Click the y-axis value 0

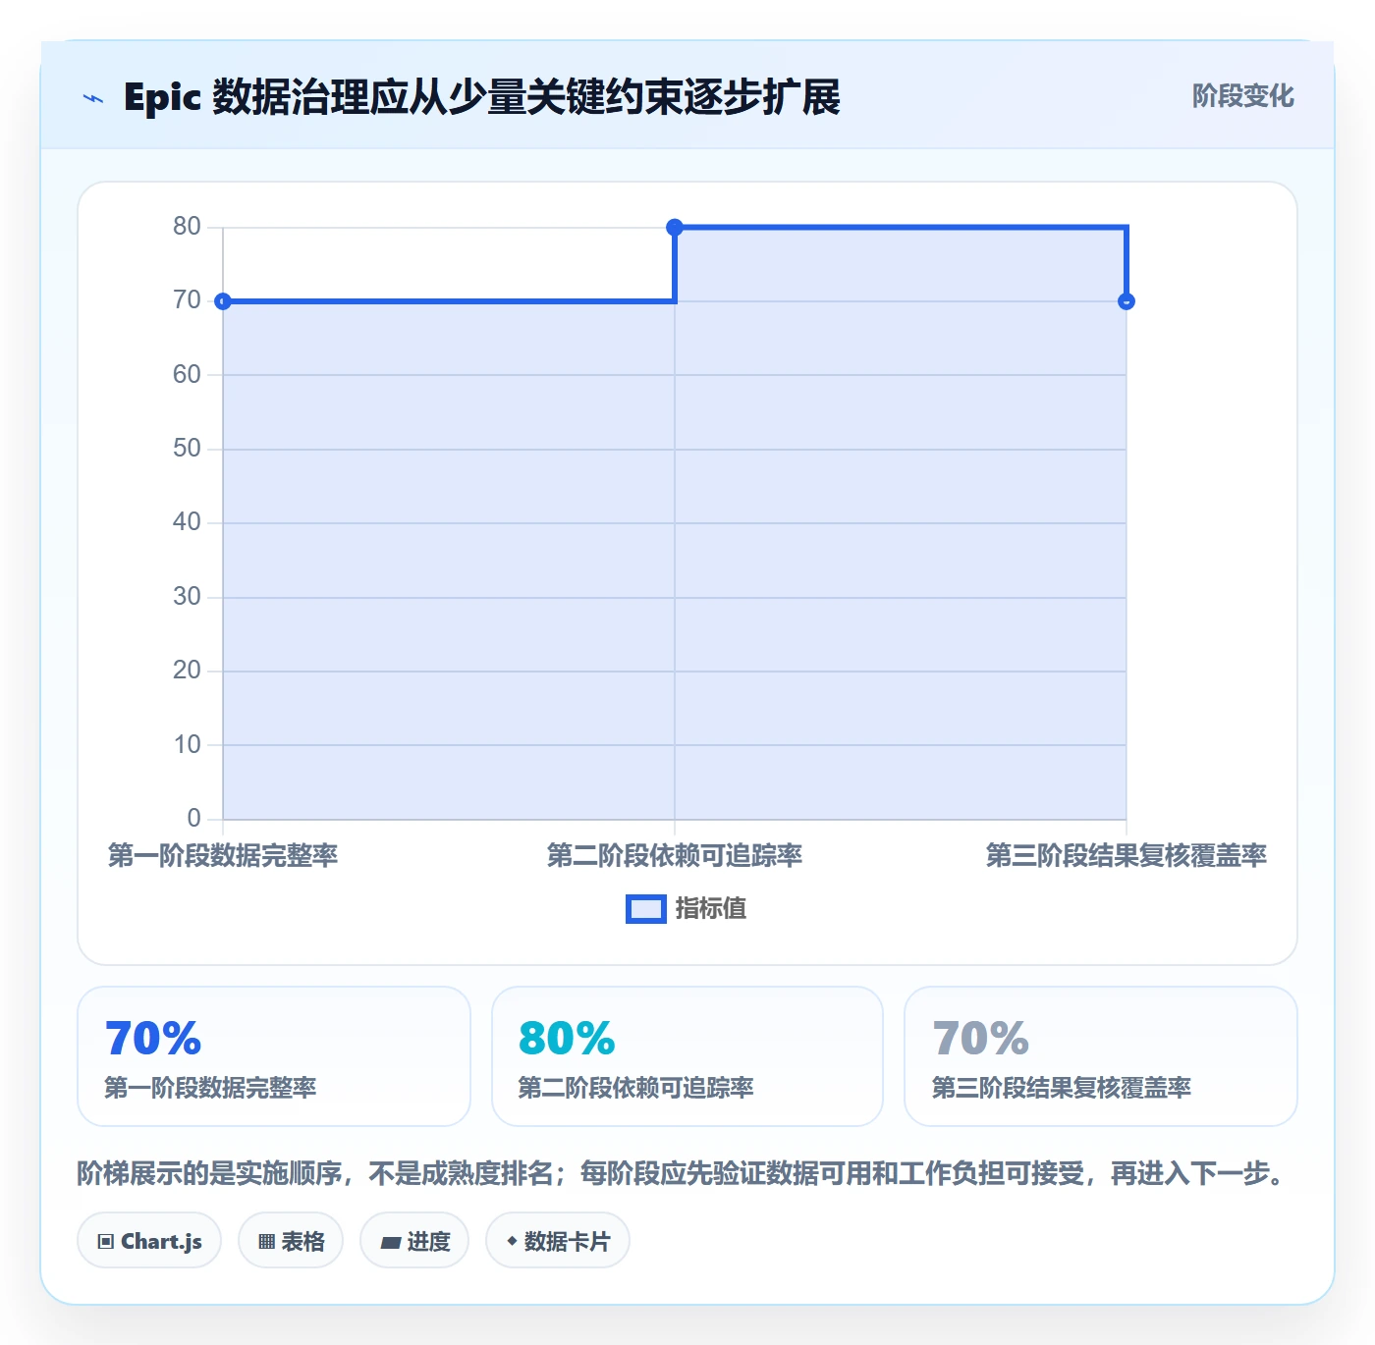click(193, 819)
